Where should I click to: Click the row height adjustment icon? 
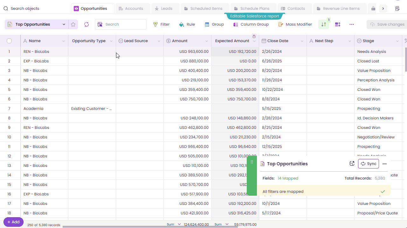click(337, 24)
